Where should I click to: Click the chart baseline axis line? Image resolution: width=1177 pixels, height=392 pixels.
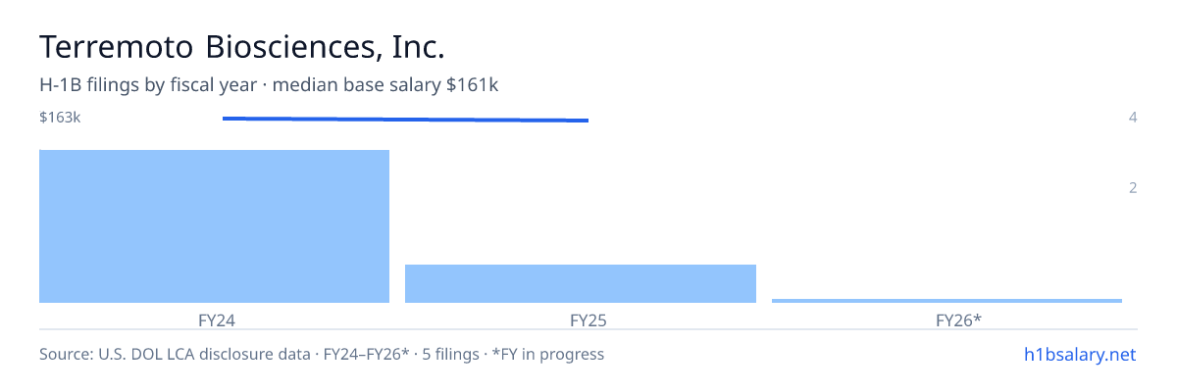pos(588,330)
